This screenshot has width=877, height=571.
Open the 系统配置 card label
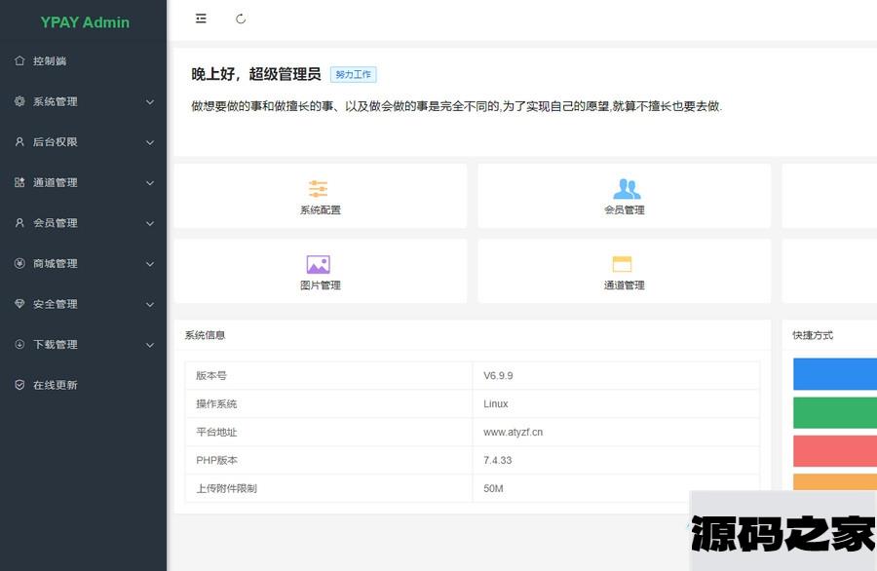pos(321,209)
